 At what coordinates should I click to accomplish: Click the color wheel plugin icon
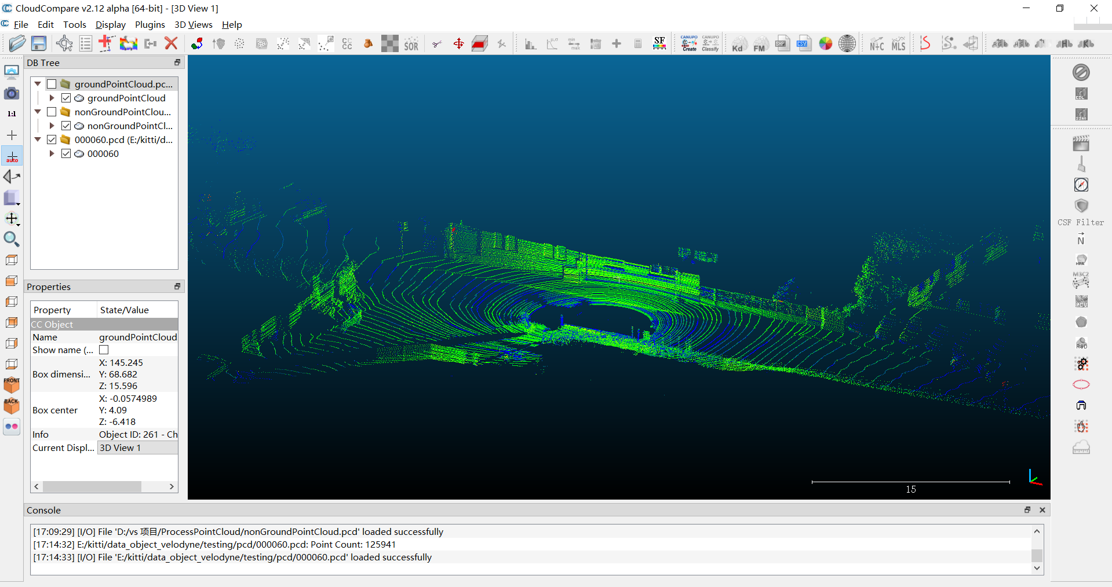pos(825,44)
